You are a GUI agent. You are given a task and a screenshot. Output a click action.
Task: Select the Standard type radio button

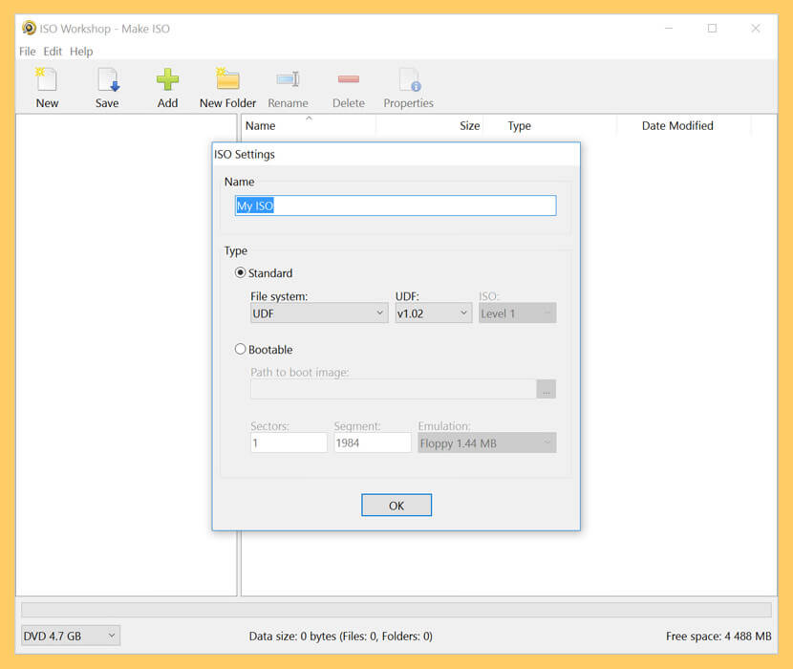[x=241, y=273]
